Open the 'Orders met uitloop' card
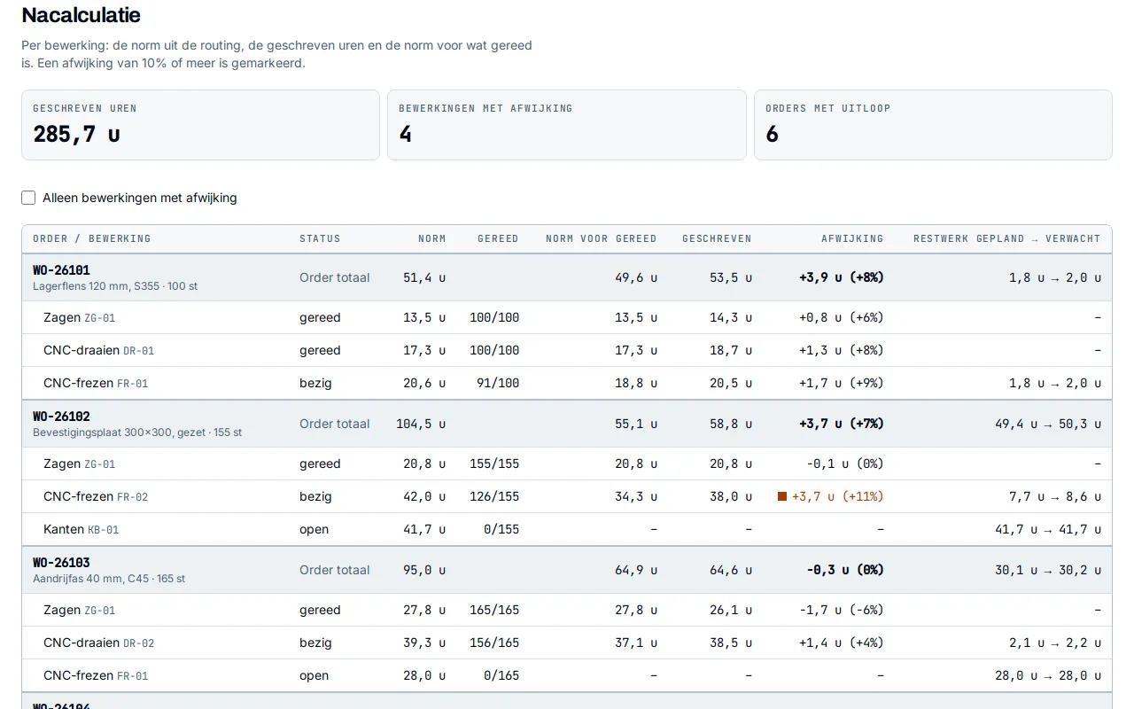The image size is (1134, 709). coord(933,125)
